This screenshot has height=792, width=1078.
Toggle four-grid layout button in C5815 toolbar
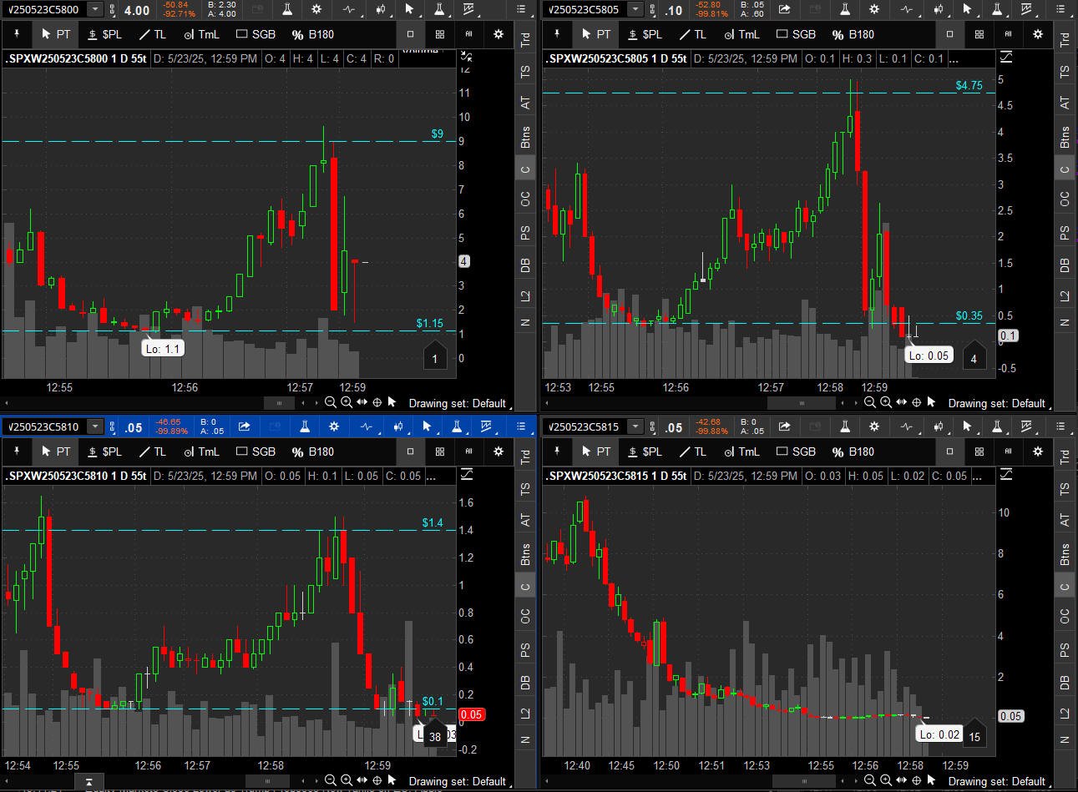[x=979, y=451]
